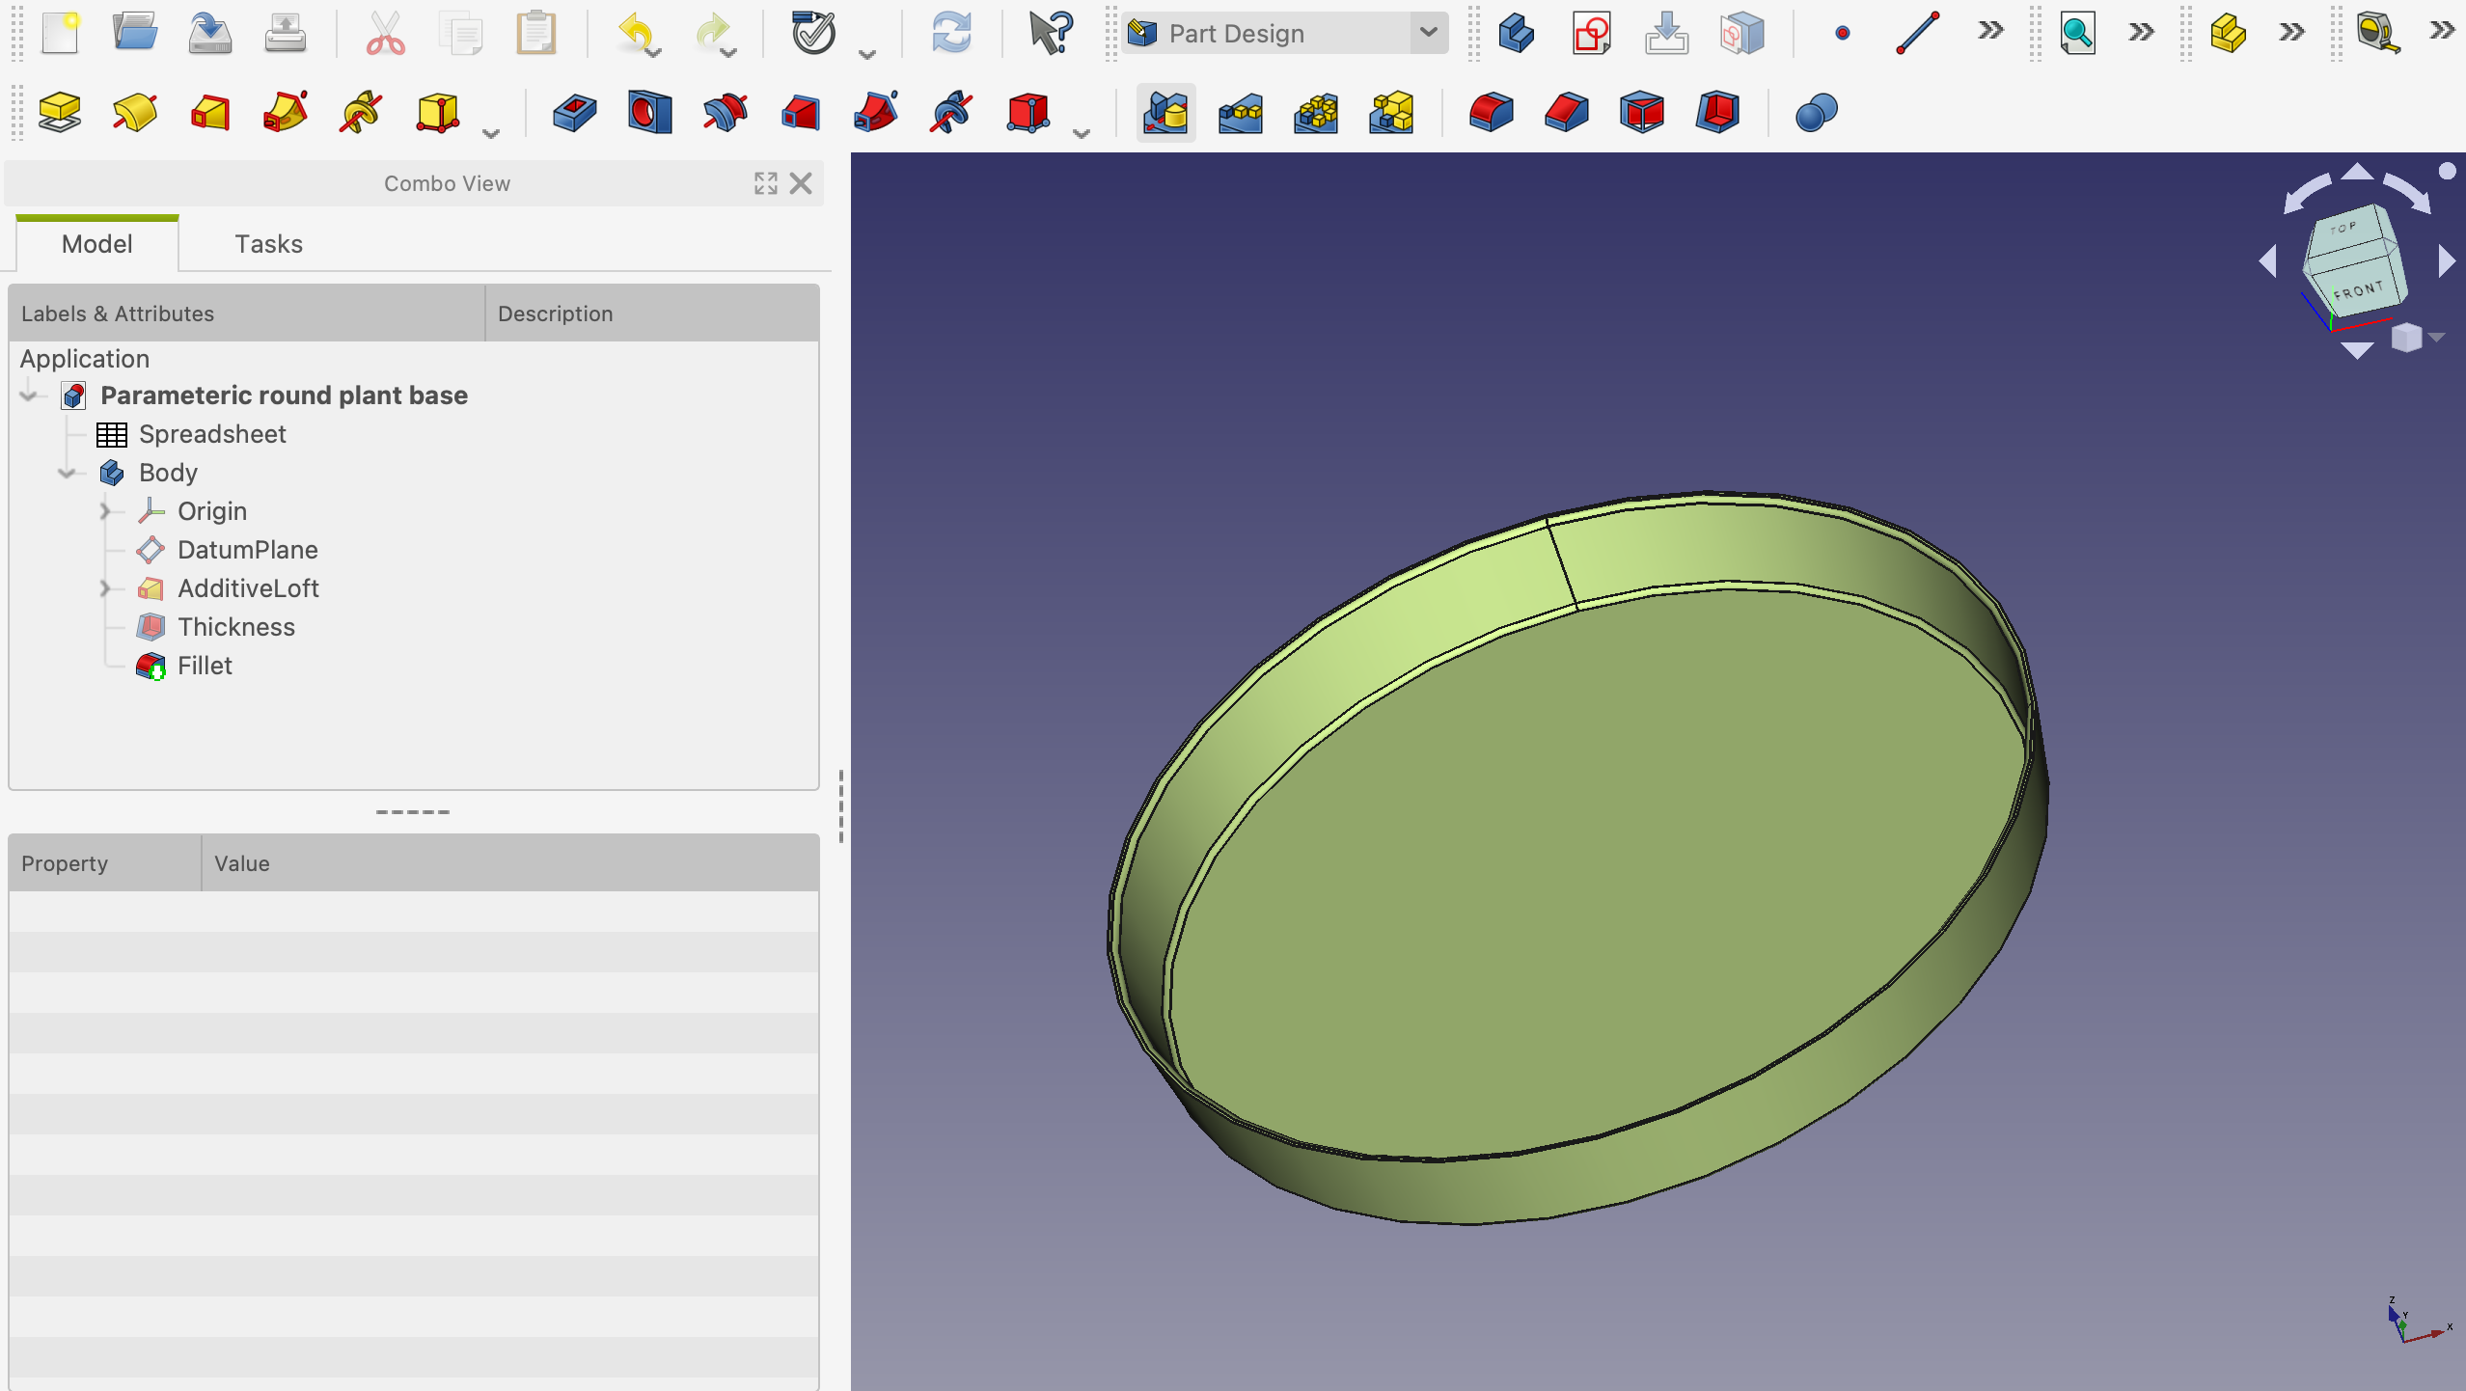
Task: Open the macro recording dropdown arrow
Action: coord(867,54)
